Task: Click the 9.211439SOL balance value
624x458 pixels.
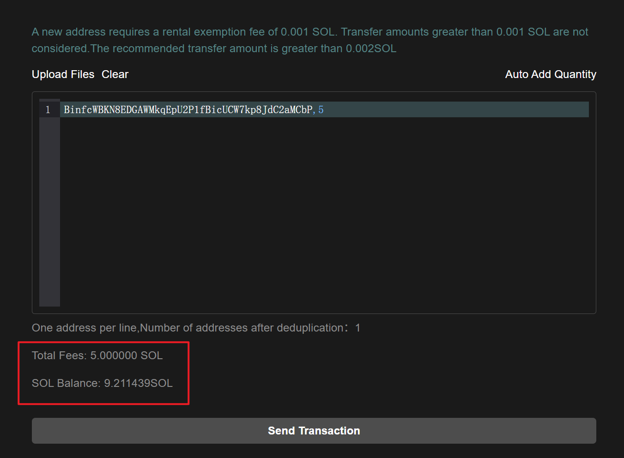Action: click(138, 383)
